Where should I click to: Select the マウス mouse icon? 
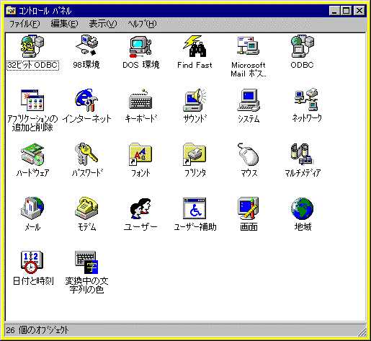tap(249, 154)
